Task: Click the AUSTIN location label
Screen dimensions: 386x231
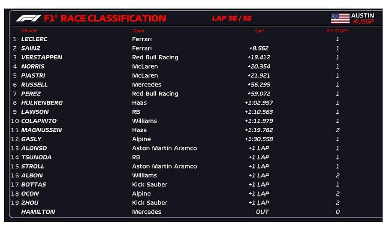Action: [363, 15]
